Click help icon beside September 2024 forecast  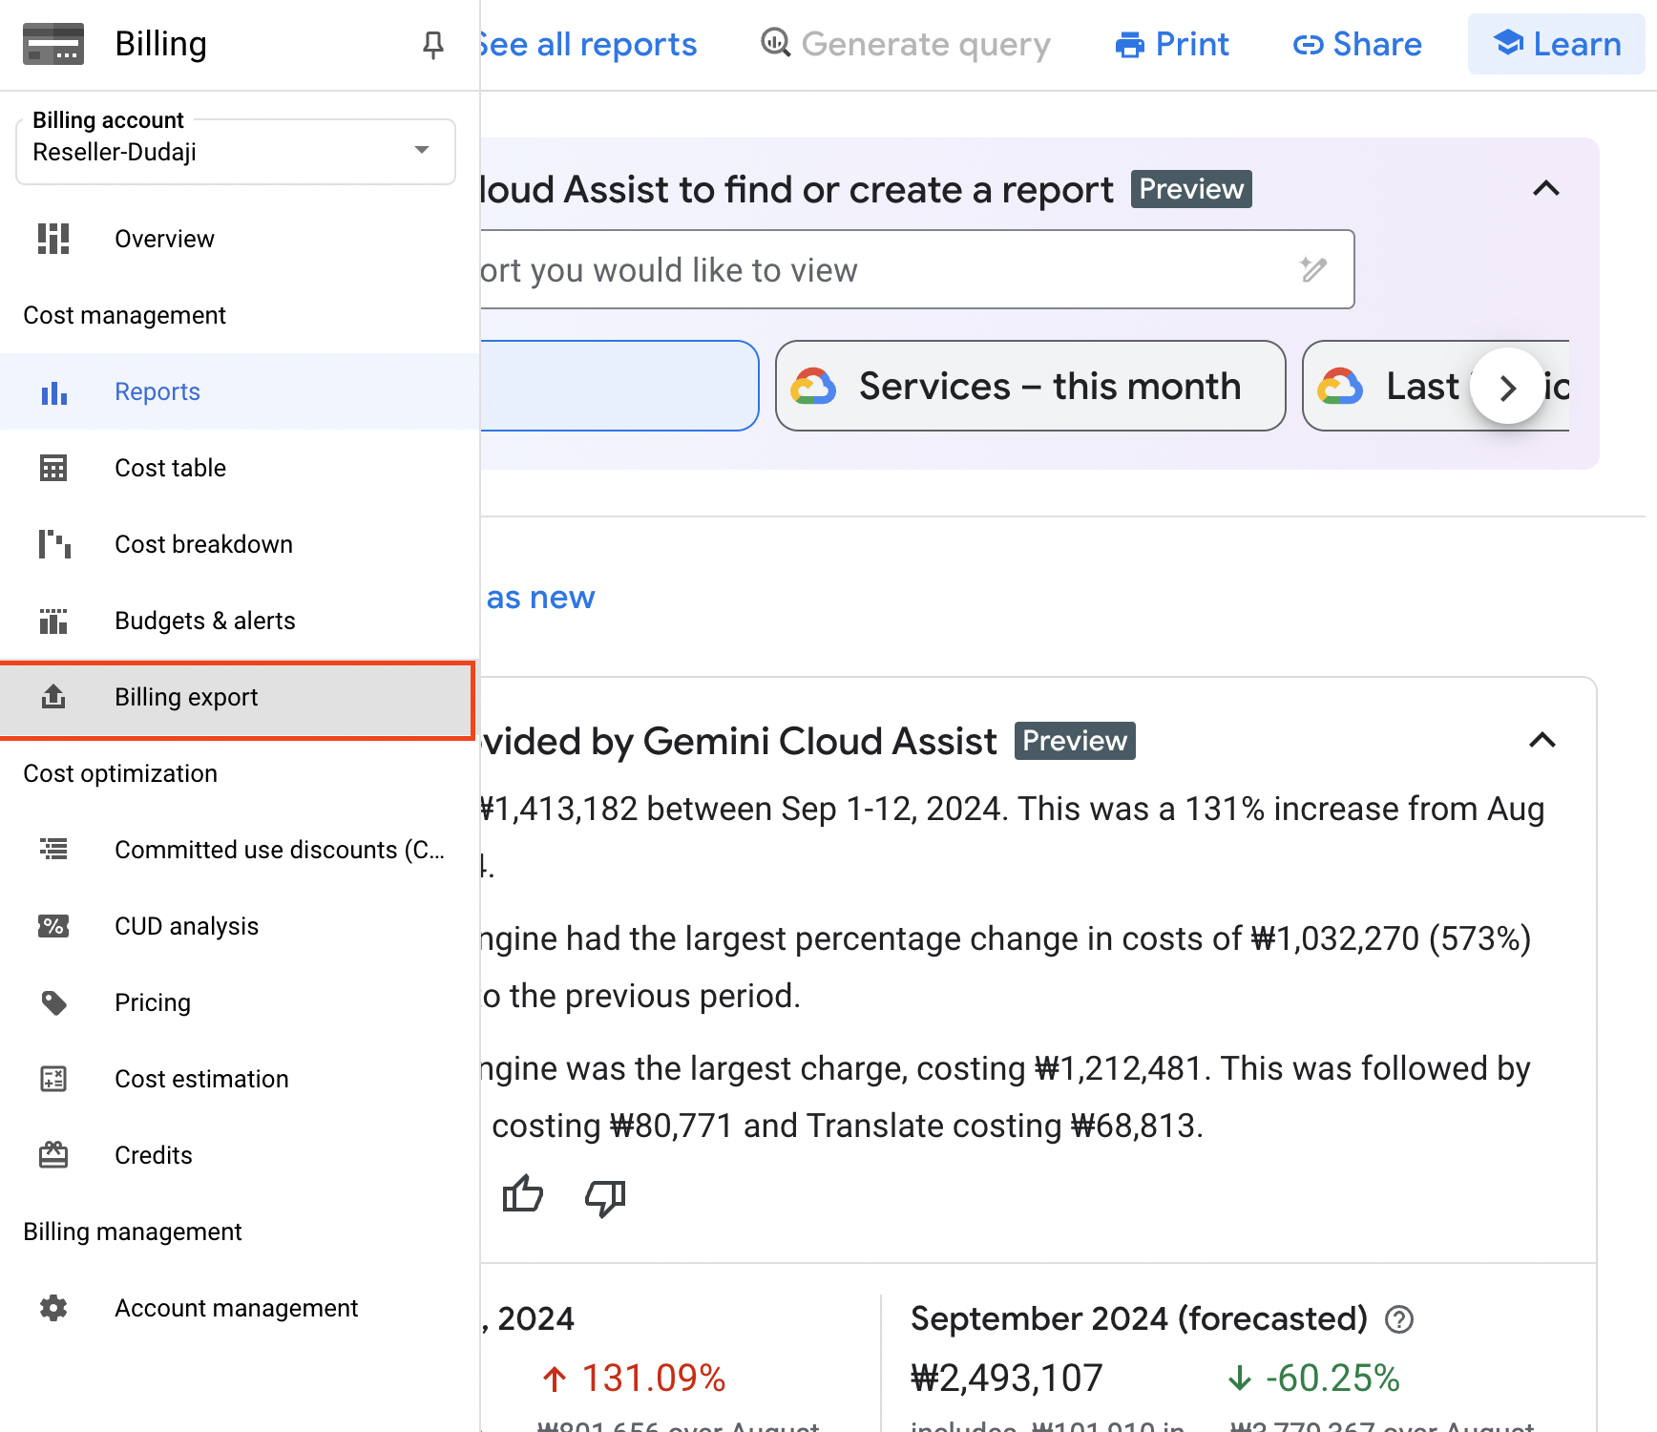coord(1399,1319)
